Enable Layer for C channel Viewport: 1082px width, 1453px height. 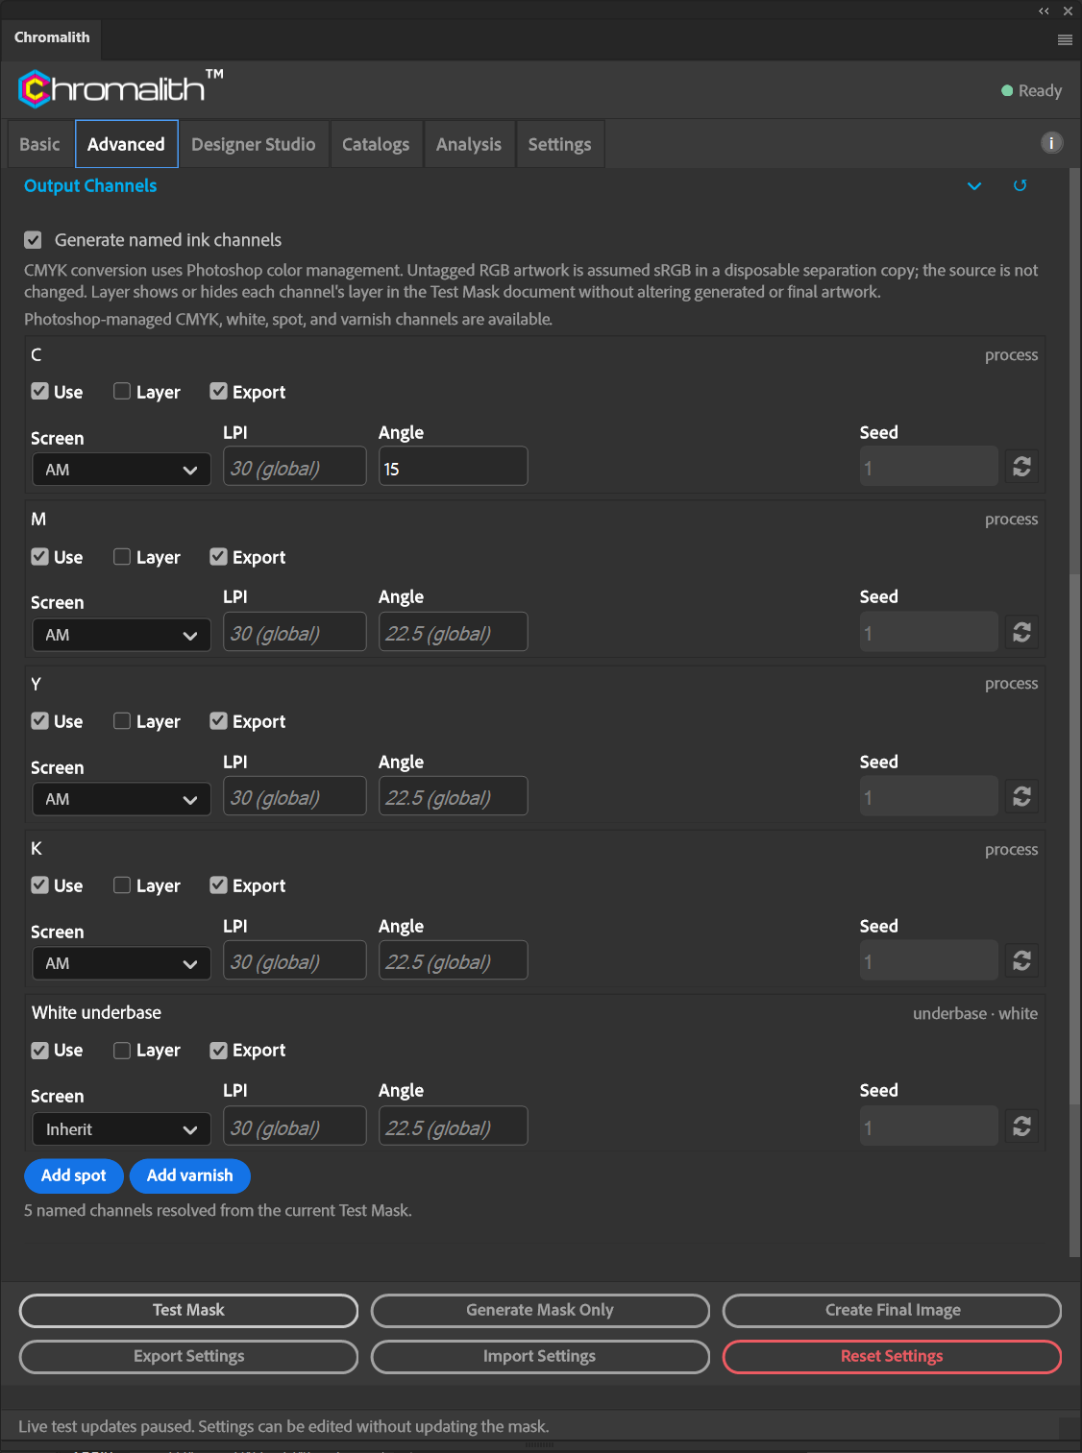pos(122,391)
